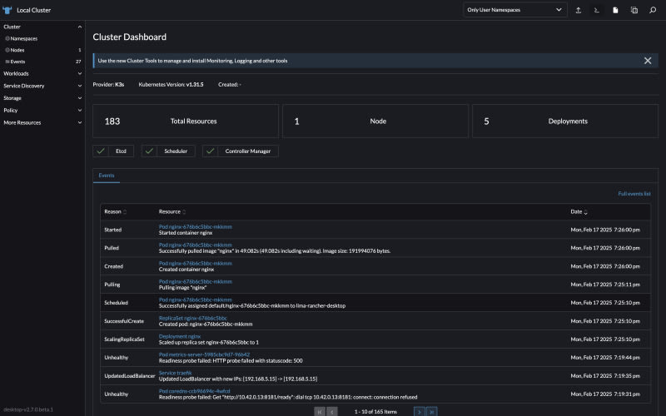Open the Full events list link
The height and width of the screenshot is (416, 666).
[x=634, y=194]
